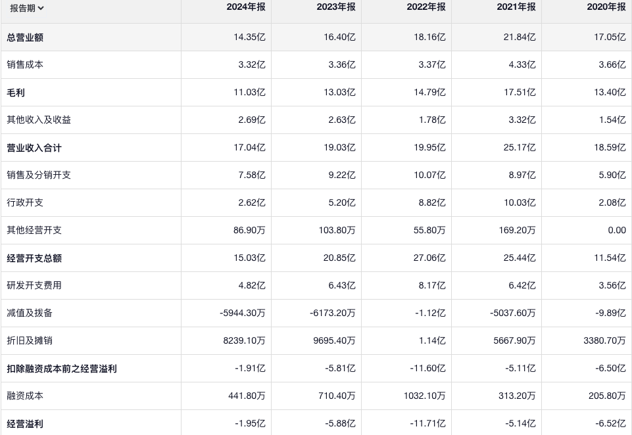Select the 销售及分销开支 row label
Screen dimensions: 632x435
pos(39,175)
